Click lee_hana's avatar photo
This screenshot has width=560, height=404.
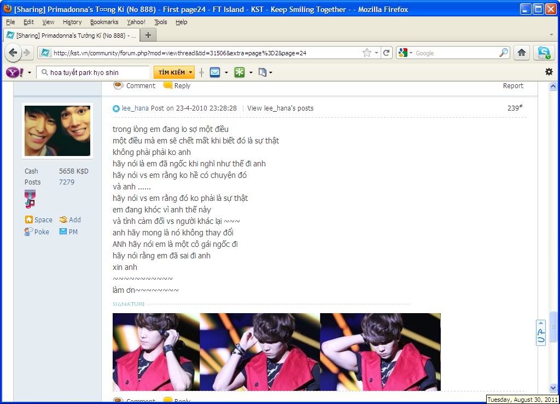point(57,131)
